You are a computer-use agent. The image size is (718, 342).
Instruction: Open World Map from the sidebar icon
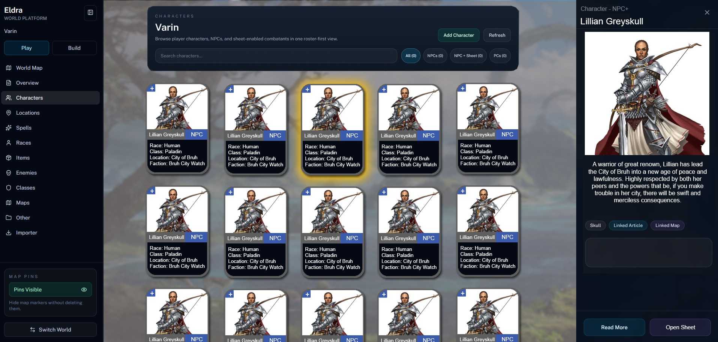(9, 68)
